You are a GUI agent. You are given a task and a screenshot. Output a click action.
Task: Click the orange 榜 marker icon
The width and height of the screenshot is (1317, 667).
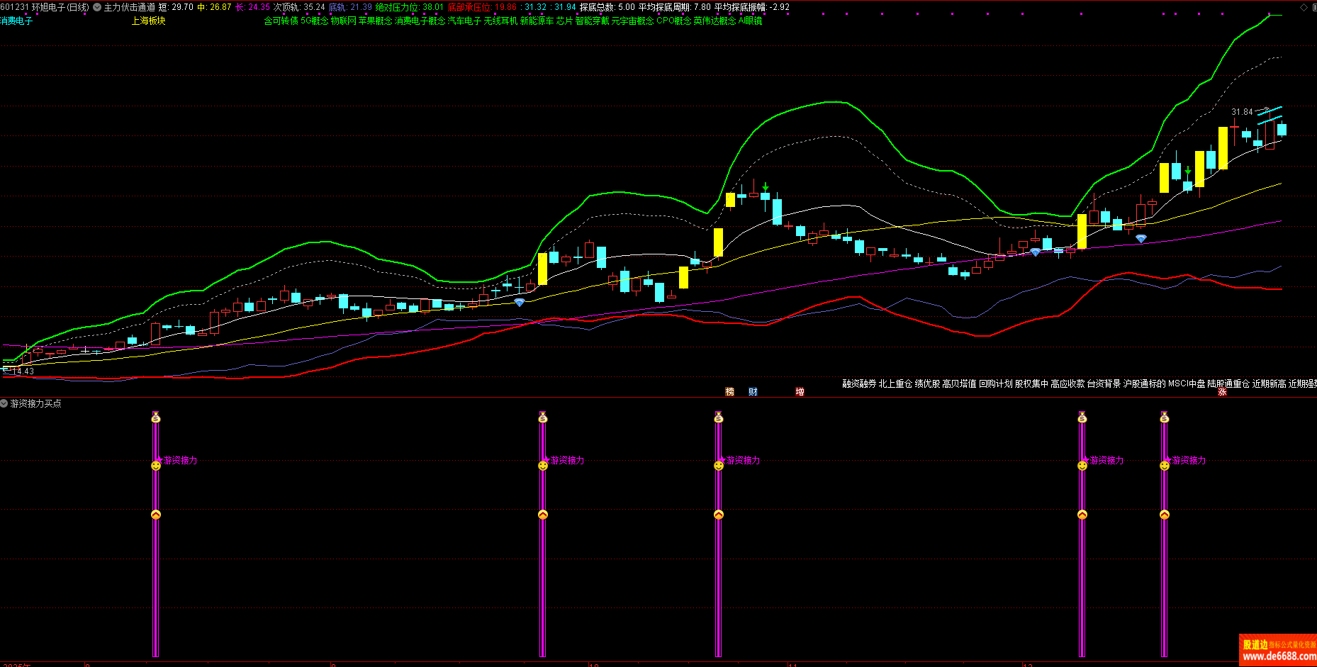click(729, 392)
